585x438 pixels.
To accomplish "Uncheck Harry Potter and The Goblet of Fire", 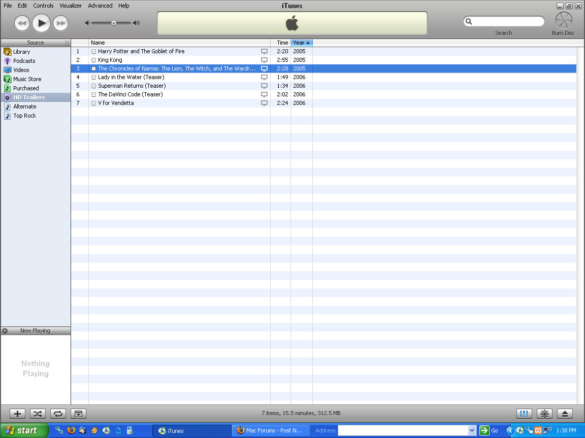I will (x=93, y=51).
